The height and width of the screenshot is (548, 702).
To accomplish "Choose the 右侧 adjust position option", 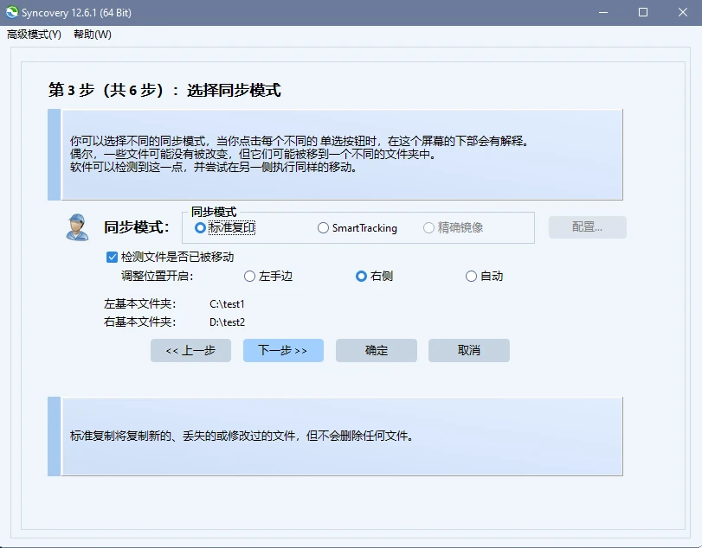I will [x=374, y=277].
